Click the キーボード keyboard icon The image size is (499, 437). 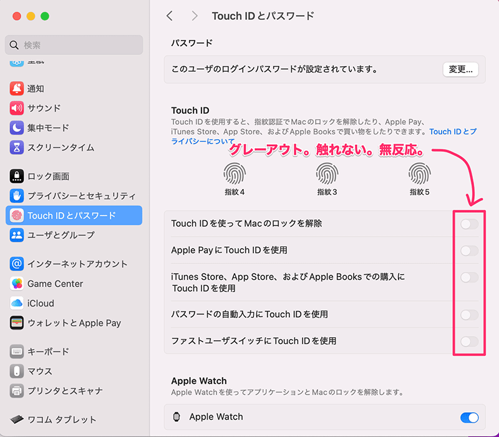tap(17, 351)
